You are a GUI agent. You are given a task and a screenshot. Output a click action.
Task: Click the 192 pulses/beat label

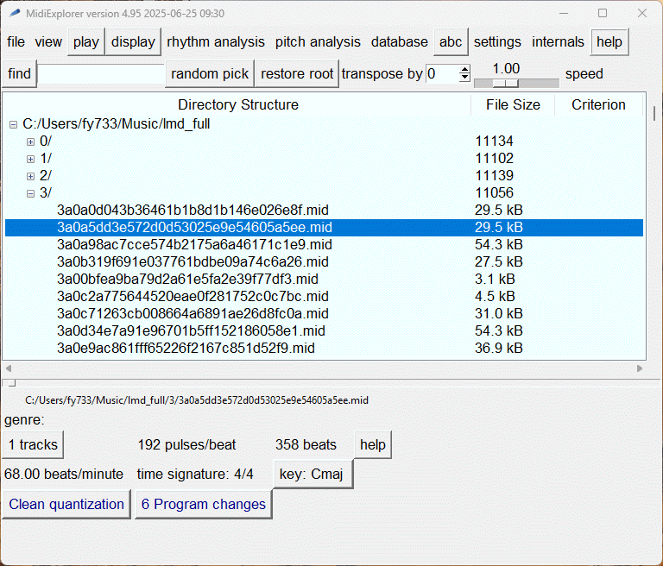(186, 444)
